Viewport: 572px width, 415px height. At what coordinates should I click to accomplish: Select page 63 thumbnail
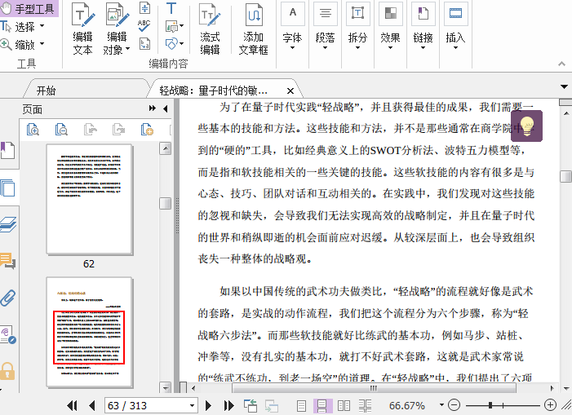pos(89,332)
